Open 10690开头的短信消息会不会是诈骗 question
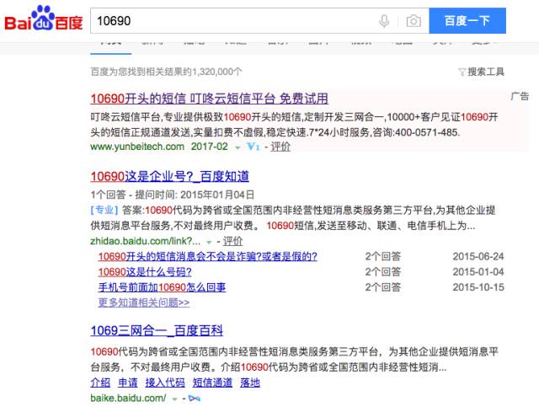Screen dimensions: 539x412 point(208,257)
